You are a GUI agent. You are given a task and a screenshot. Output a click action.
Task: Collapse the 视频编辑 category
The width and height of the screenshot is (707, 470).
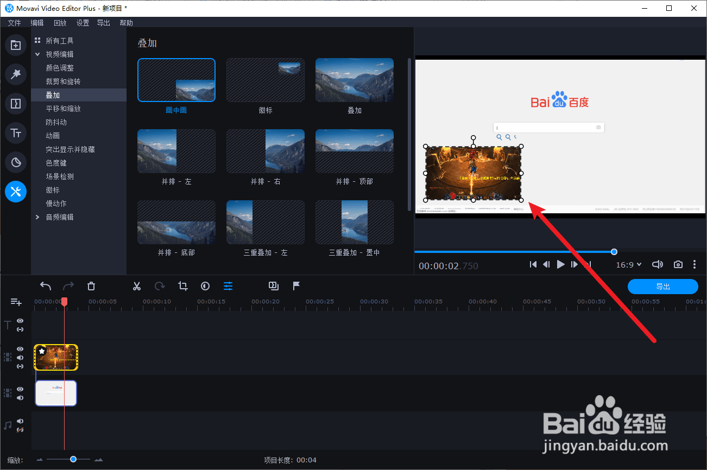coord(37,54)
